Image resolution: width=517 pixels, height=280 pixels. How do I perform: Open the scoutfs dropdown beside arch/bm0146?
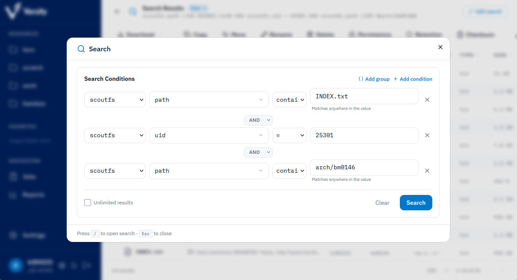[115, 171]
